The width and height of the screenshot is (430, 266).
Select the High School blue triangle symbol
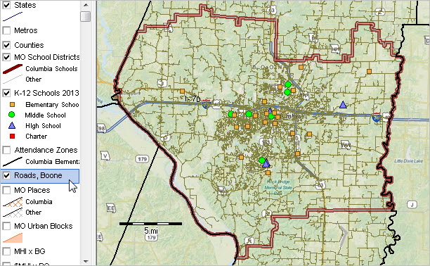tap(12, 125)
